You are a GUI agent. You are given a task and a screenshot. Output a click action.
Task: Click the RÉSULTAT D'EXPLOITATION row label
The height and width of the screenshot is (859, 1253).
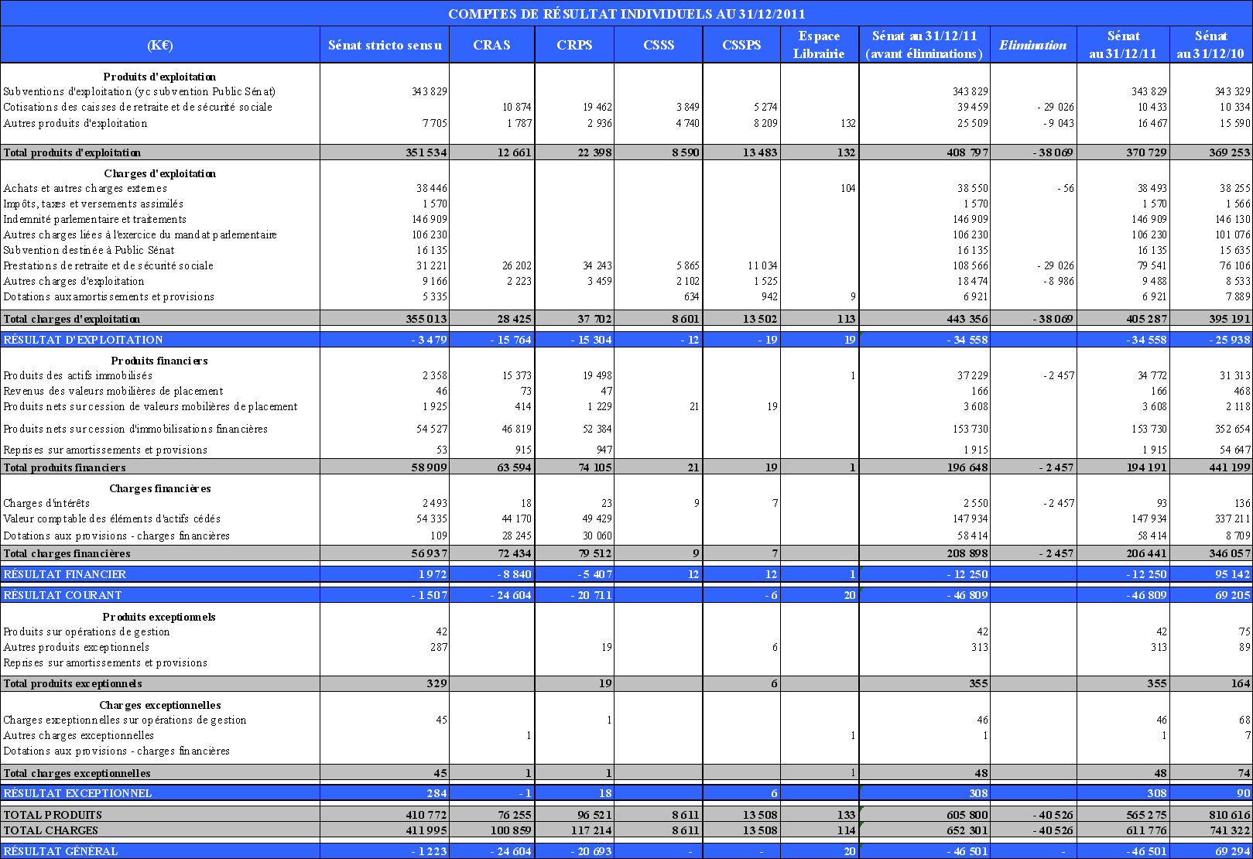pos(84,340)
